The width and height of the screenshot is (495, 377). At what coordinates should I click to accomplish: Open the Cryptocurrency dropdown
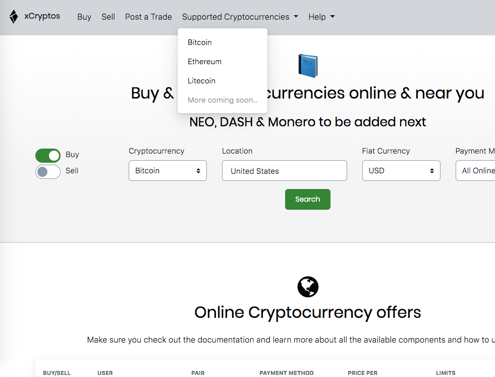pos(168,170)
